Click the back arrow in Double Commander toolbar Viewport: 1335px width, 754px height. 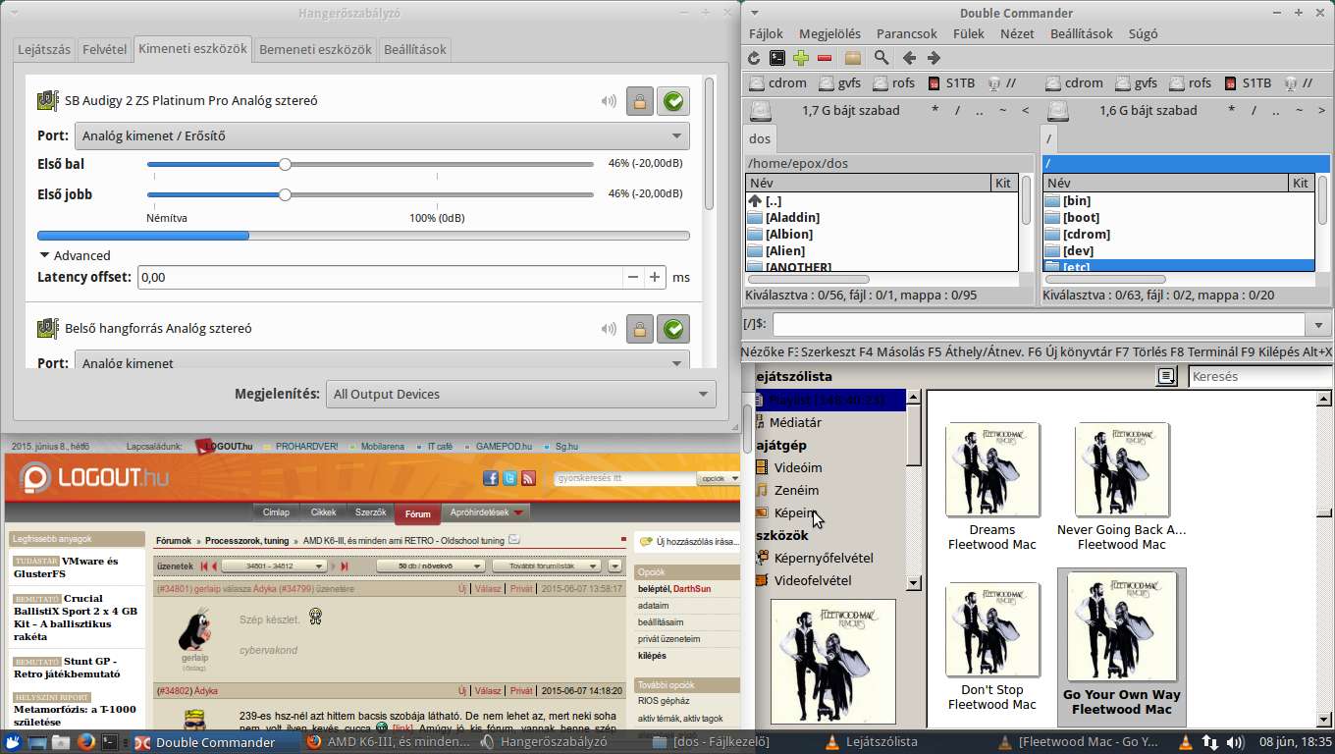[x=909, y=58]
